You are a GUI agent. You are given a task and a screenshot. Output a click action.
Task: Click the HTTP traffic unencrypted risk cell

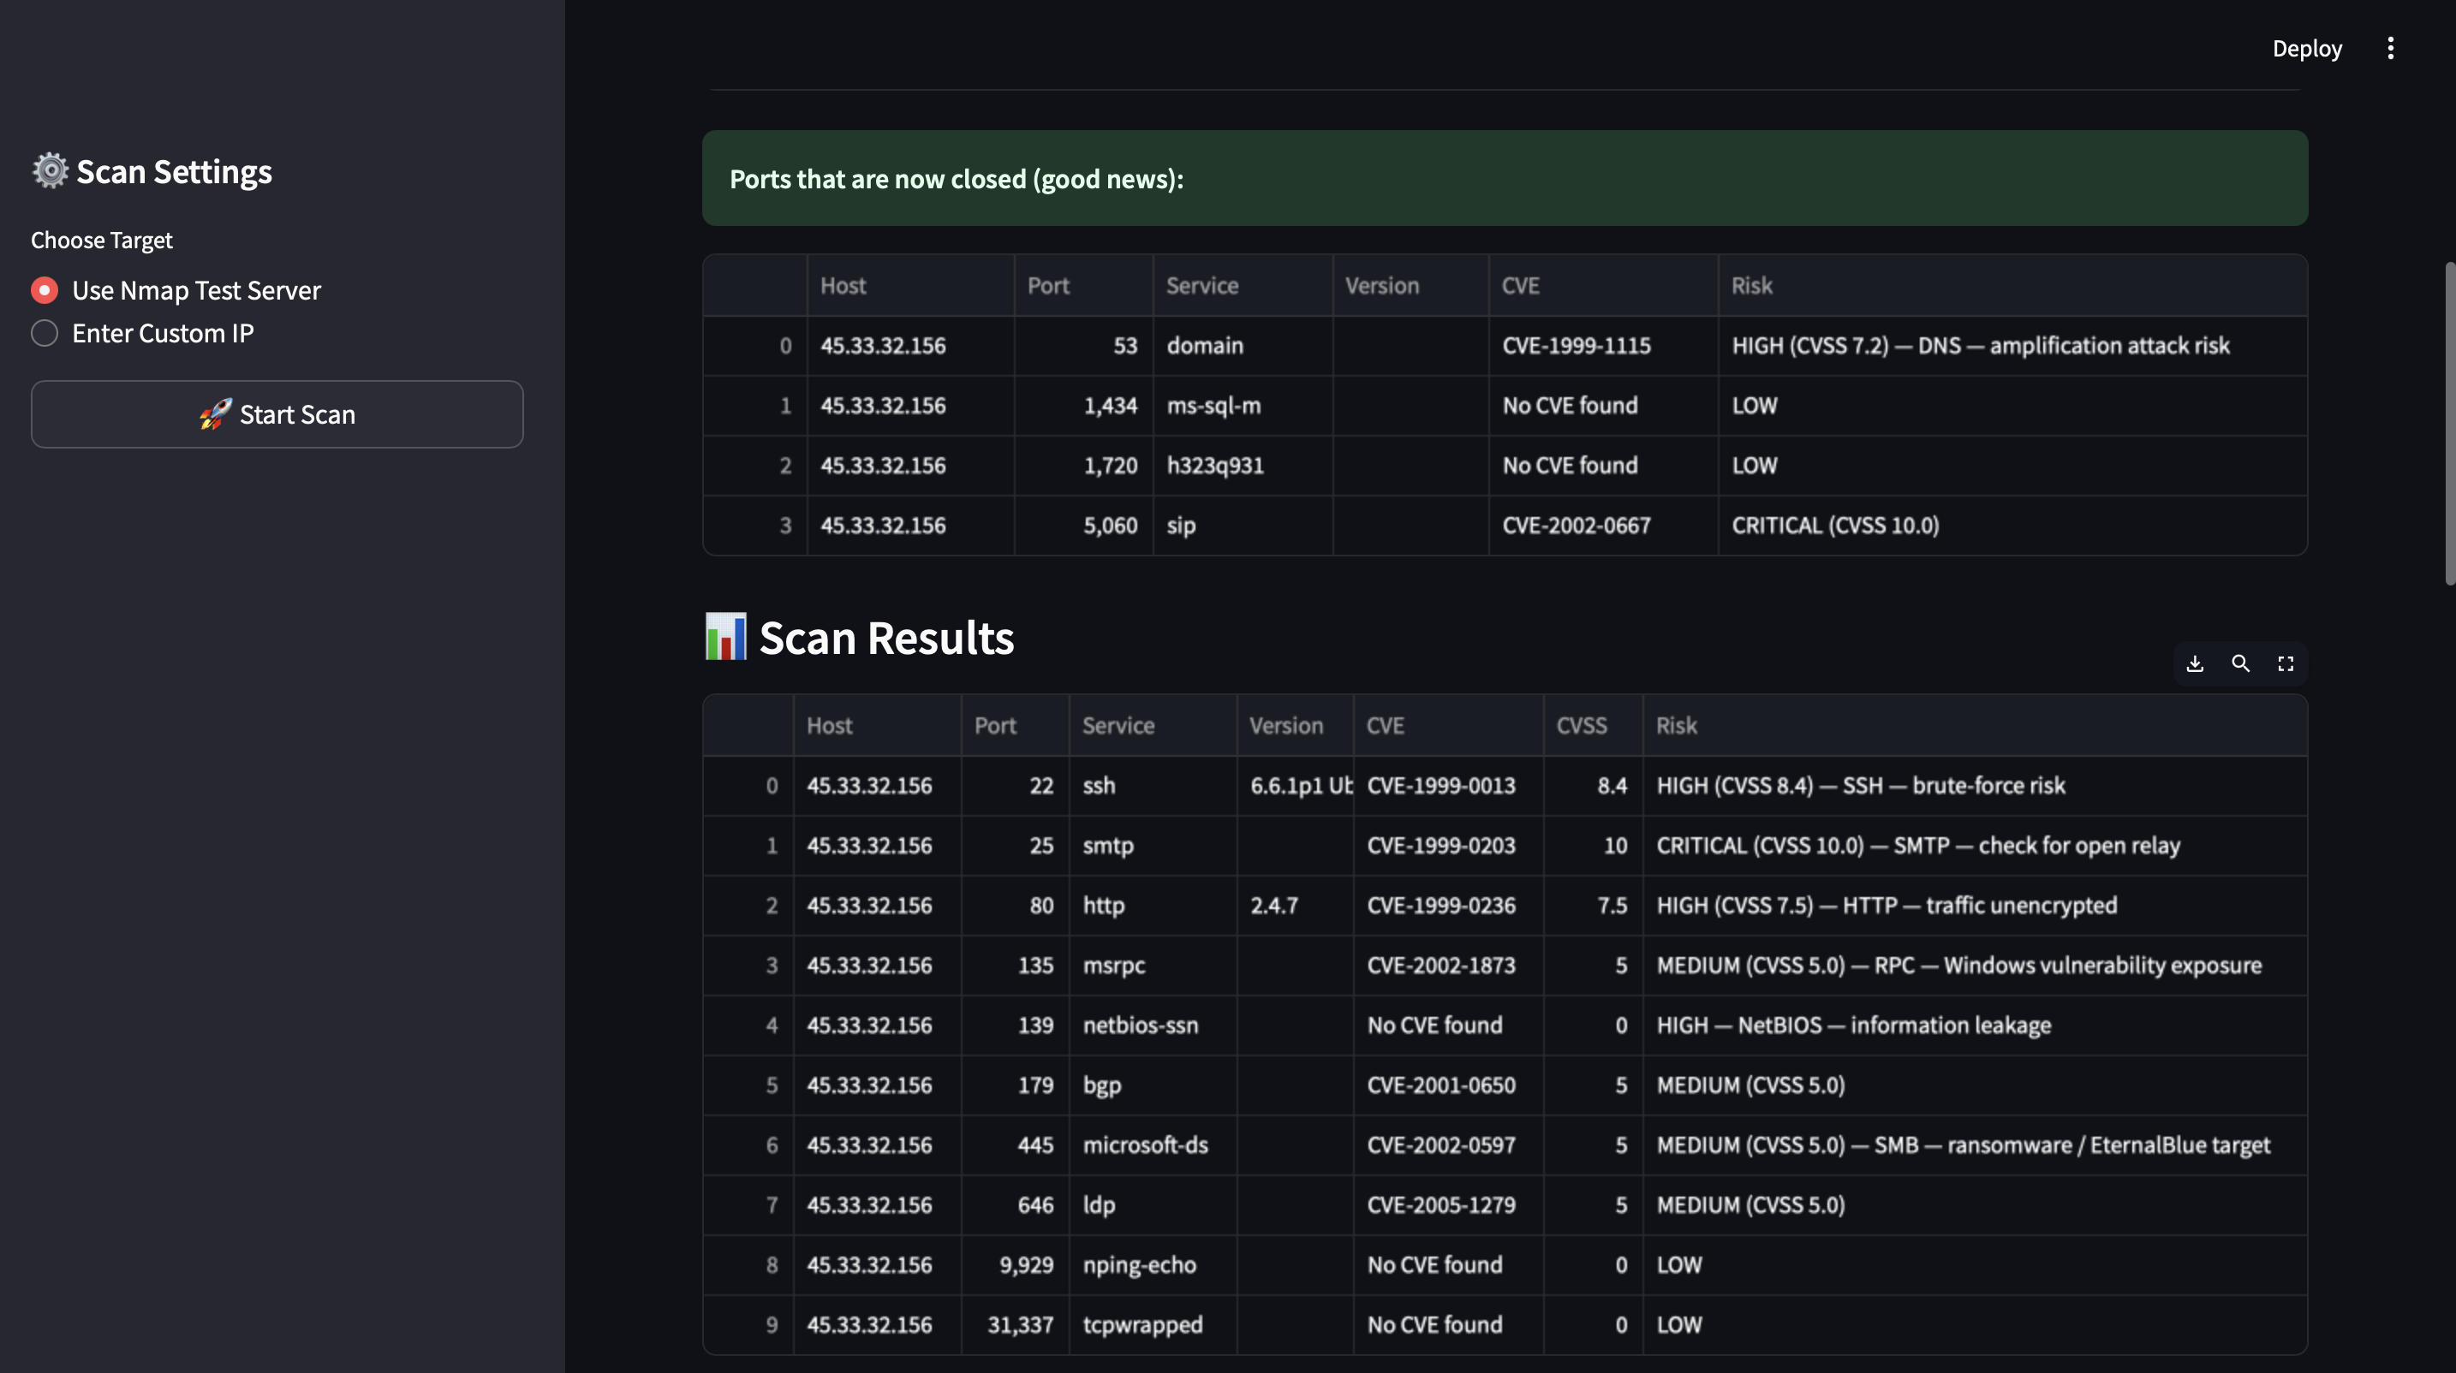pyautogui.click(x=1976, y=906)
